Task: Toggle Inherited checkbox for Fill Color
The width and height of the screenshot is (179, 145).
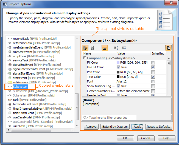Action: (x=153, y=62)
